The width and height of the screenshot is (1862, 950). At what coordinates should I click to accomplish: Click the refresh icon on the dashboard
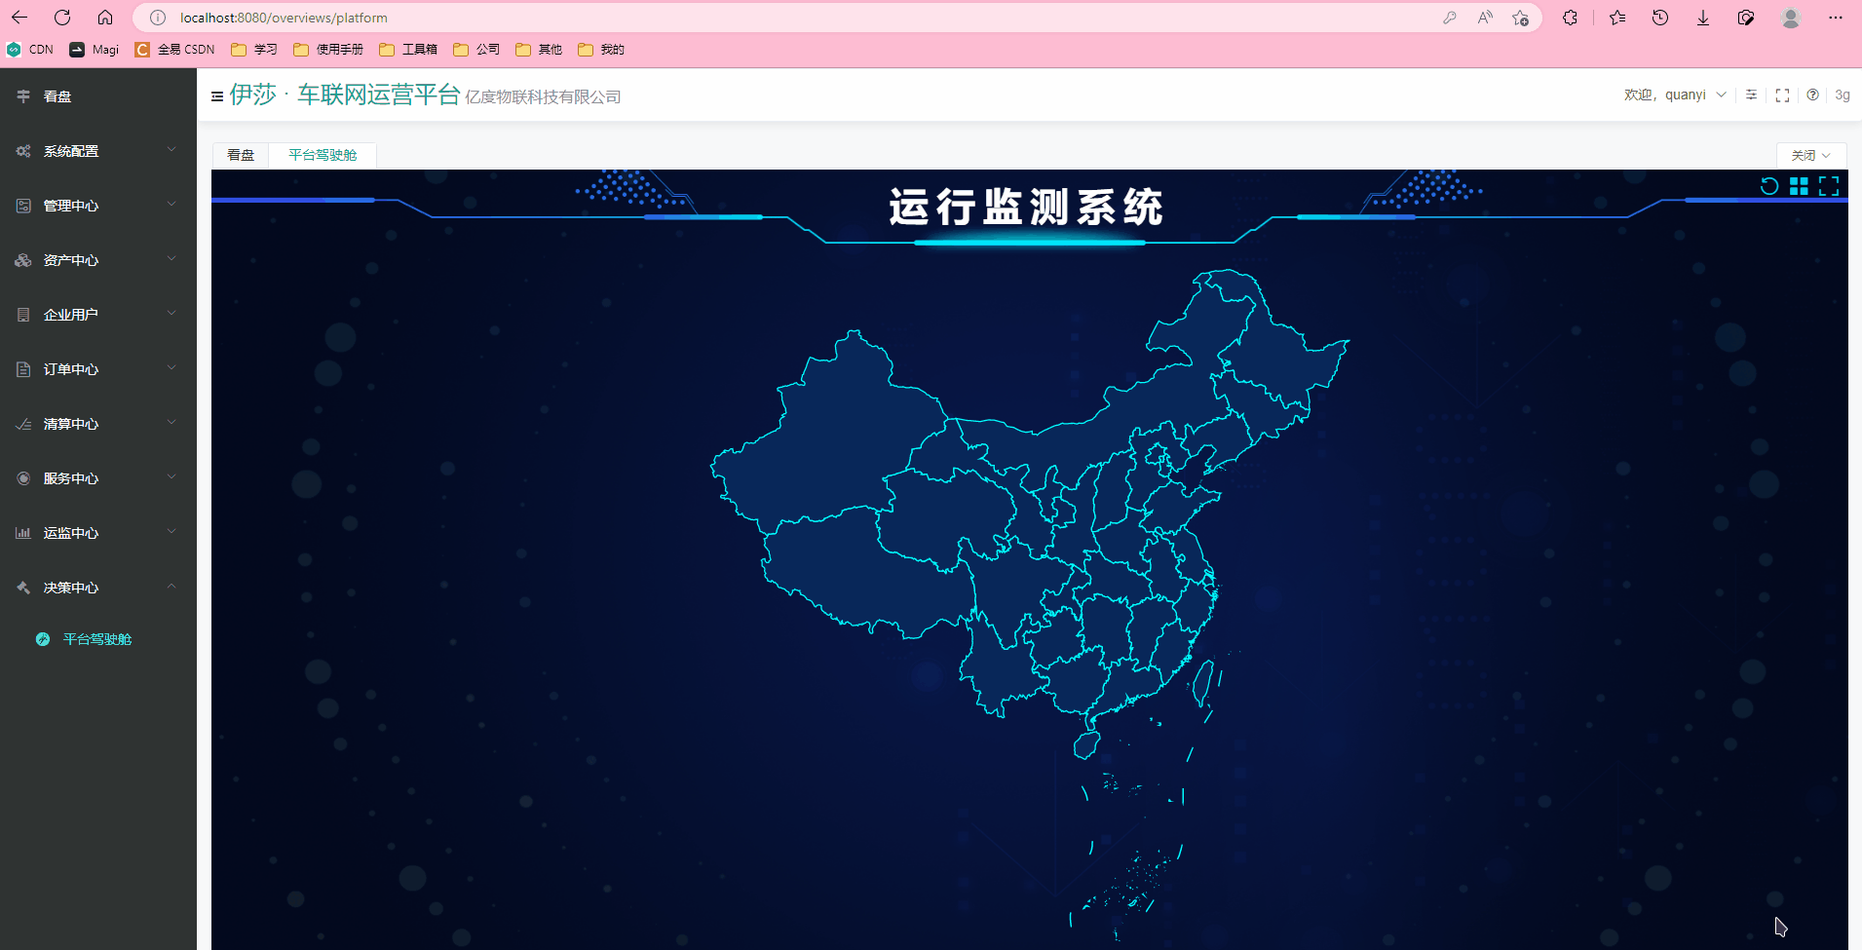coord(1769,186)
